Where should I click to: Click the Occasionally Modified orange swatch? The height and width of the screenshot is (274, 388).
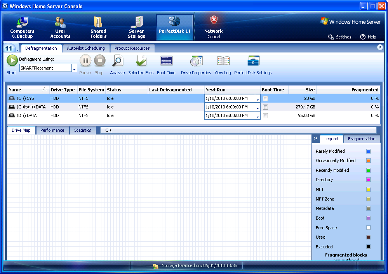(x=369, y=161)
